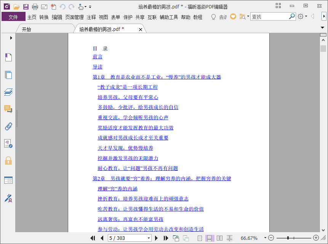Select single page view mode

(200, 238)
